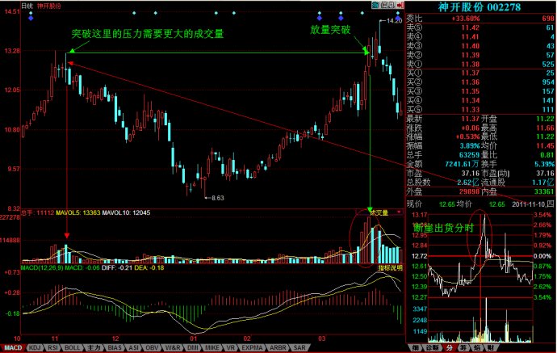Switch to the KDJ indicator tab

[x=35, y=347]
